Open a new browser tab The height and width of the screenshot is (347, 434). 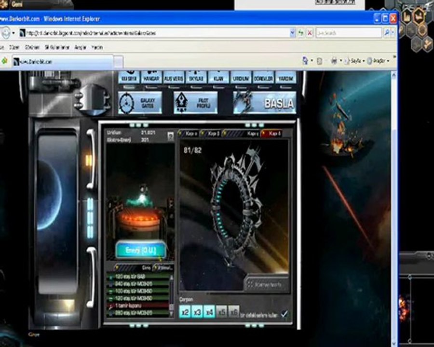pos(118,62)
